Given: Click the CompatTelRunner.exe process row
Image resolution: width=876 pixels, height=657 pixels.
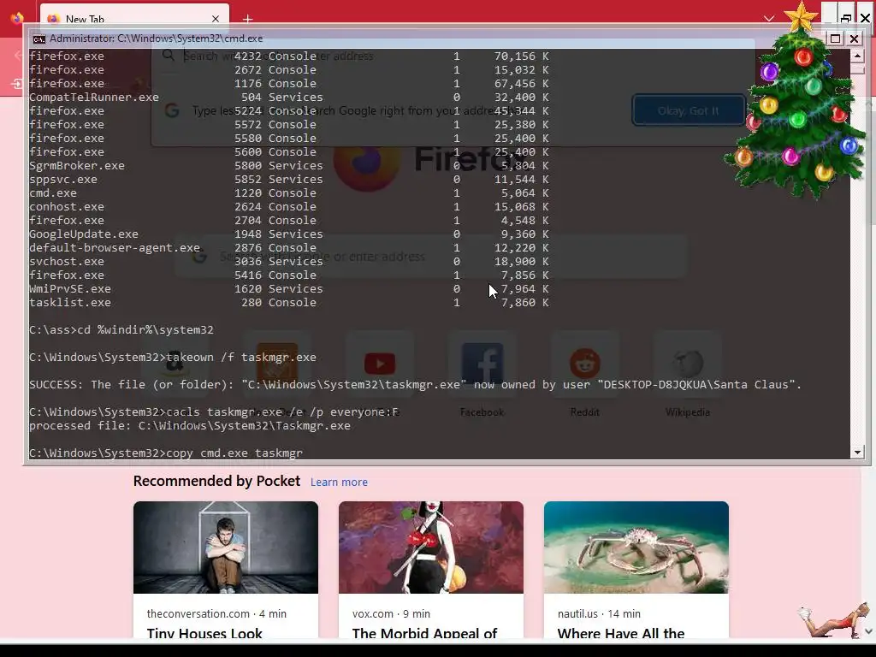Looking at the screenshot, I should coord(288,98).
